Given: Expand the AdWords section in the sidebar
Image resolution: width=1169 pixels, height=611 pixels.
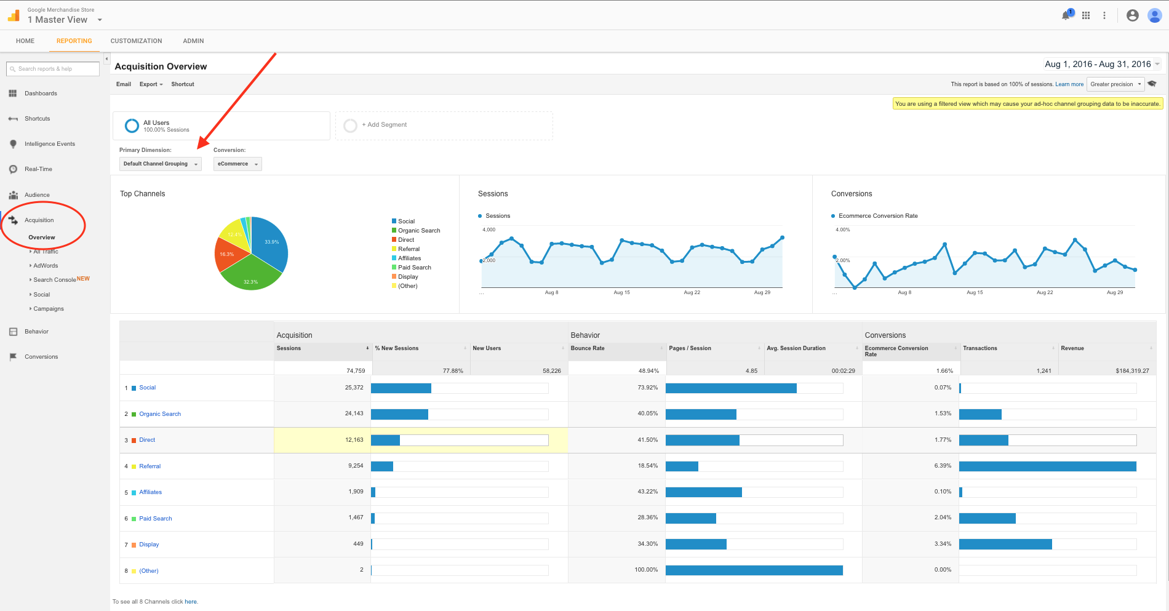Looking at the screenshot, I should coord(45,265).
